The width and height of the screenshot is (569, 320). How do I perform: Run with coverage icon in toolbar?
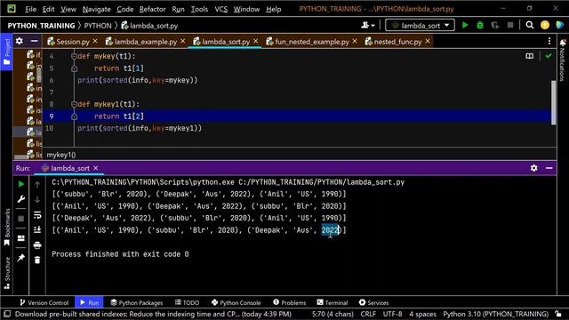tap(495, 25)
